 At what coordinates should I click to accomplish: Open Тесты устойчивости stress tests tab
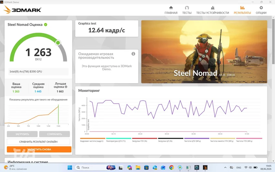point(213,10)
